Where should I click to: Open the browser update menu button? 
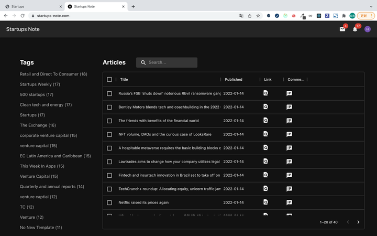point(366,16)
